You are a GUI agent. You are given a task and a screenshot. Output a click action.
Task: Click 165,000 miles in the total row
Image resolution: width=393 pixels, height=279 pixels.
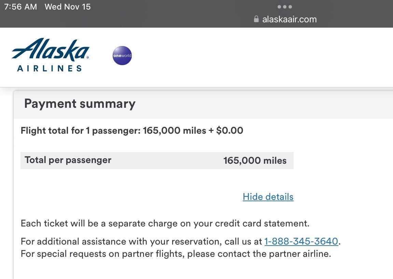click(255, 161)
